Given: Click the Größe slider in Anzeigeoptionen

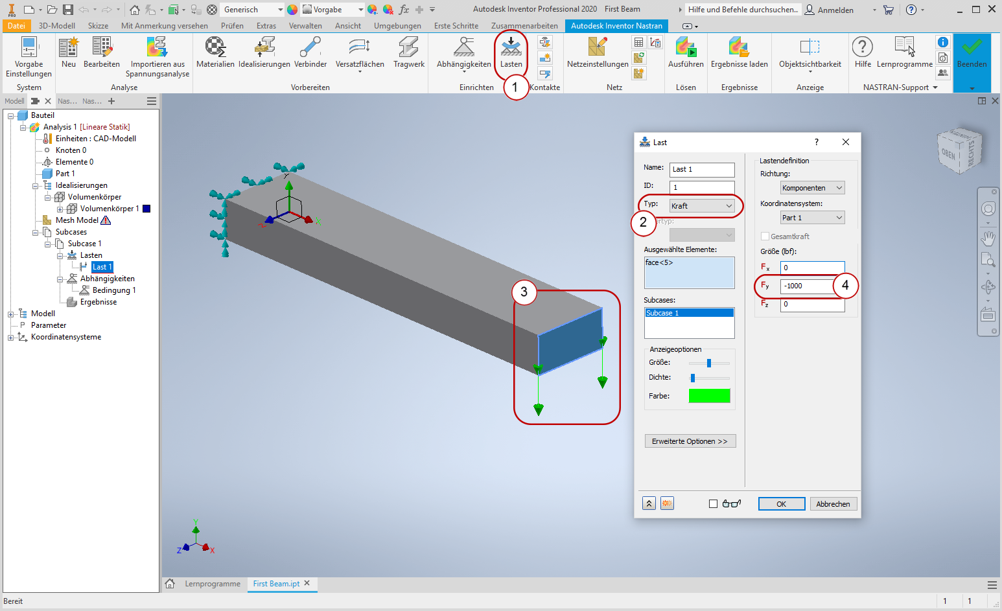Looking at the screenshot, I should [709, 363].
